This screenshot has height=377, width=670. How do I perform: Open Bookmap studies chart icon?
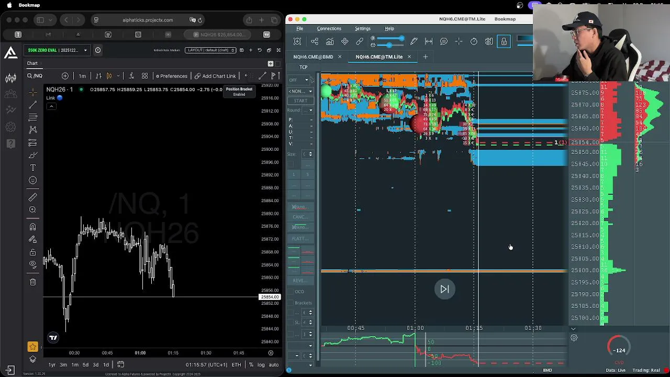330,41
